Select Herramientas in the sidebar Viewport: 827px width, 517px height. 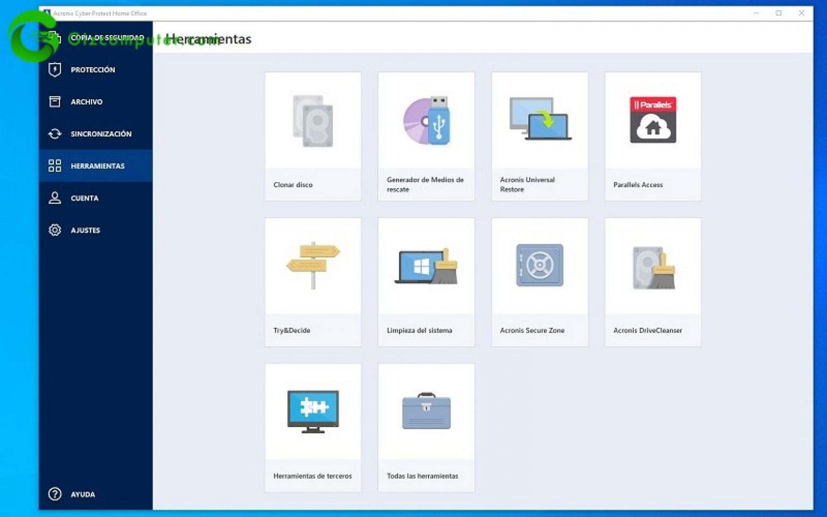pyautogui.click(x=96, y=165)
